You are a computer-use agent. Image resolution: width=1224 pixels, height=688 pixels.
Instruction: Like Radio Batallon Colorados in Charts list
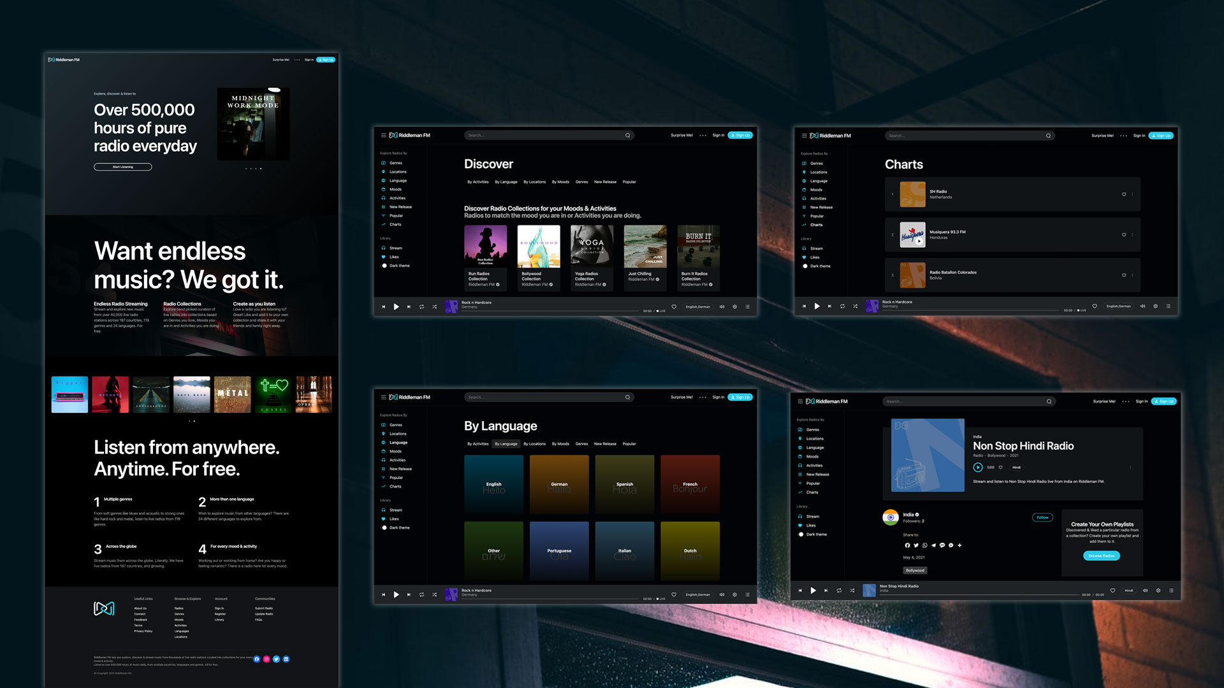[x=1124, y=275]
